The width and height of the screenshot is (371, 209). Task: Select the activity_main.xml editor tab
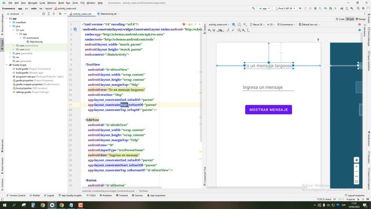point(82,14)
